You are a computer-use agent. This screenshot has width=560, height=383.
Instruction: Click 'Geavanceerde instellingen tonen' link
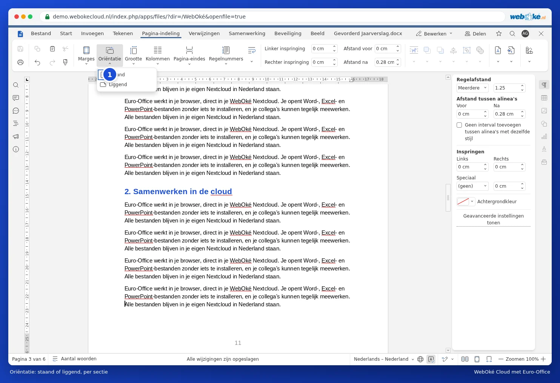494,219
